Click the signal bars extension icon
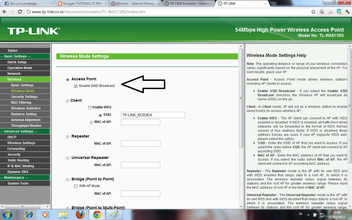 (331, 12)
